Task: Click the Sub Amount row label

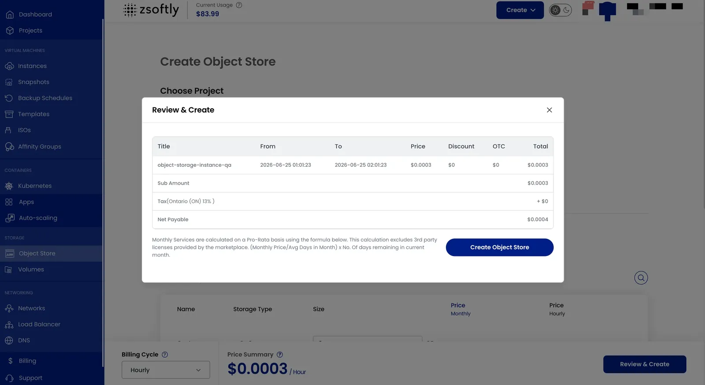Action: 173,183
